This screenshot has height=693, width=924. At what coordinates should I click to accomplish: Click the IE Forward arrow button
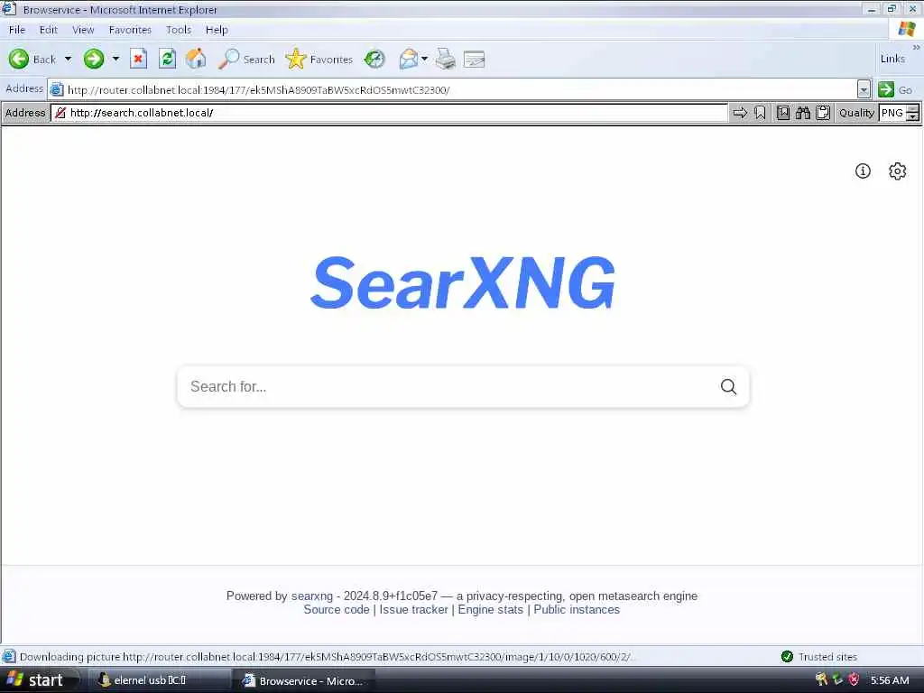(94, 59)
